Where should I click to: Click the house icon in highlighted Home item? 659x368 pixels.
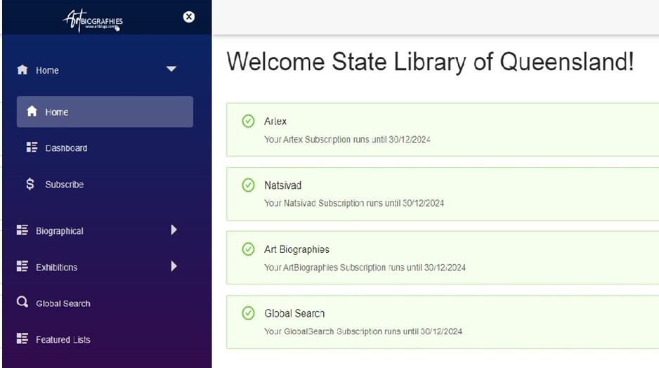[x=32, y=112]
